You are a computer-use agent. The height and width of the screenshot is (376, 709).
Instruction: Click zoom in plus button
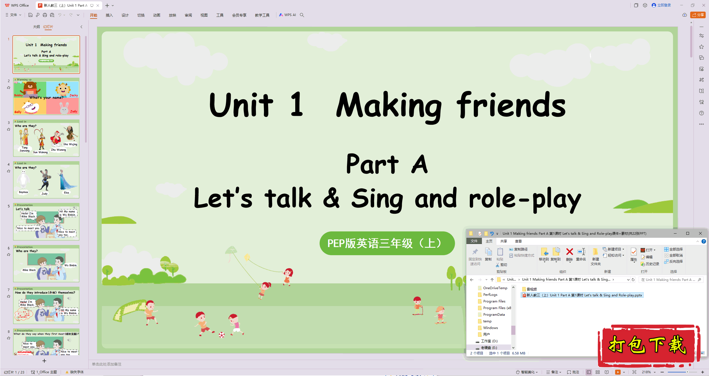(703, 372)
